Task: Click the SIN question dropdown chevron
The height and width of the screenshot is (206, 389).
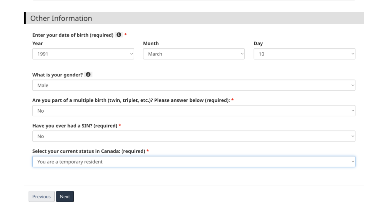Action: pyautogui.click(x=352, y=136)
